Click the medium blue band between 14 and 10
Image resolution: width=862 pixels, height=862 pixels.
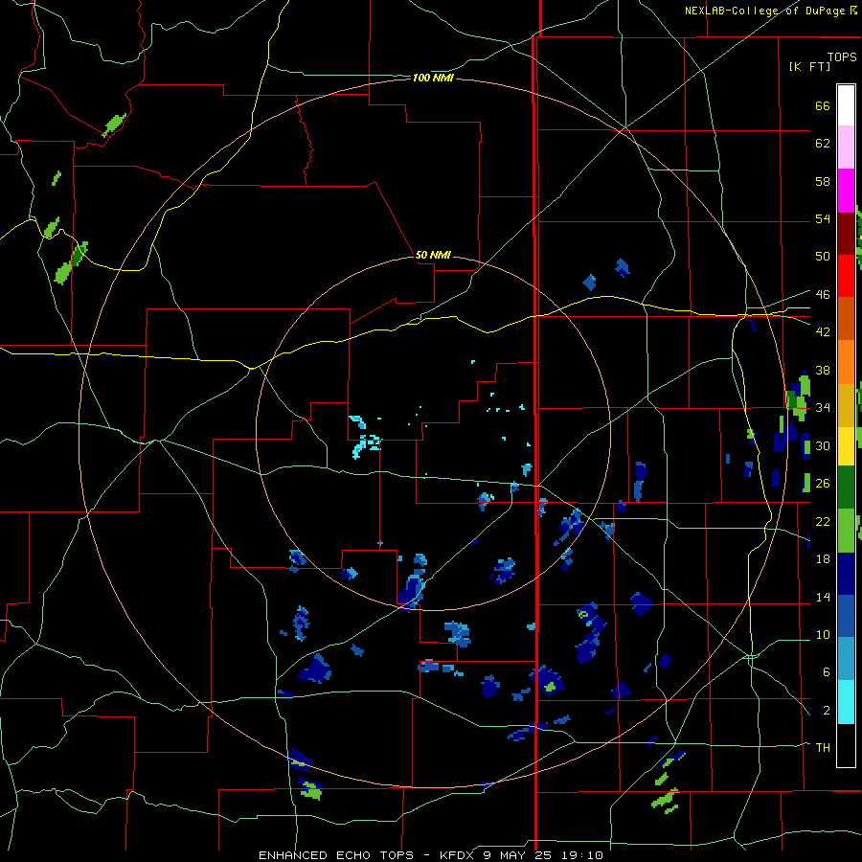[846, 616]
